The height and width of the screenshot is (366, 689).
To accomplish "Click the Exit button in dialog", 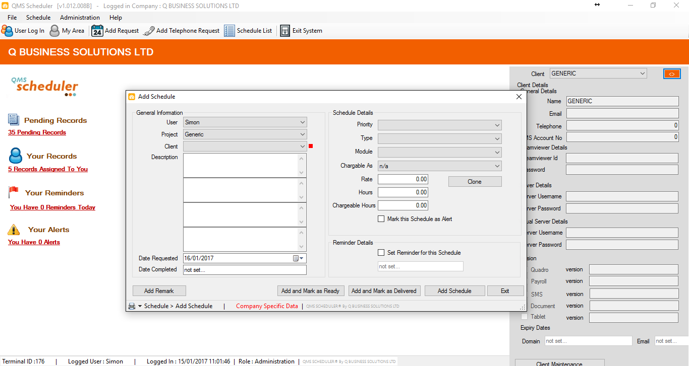I will point(505,291).
